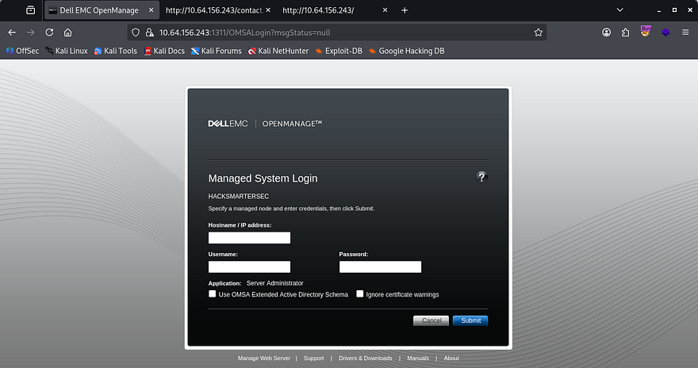Open the browser extensions puzzle icon
698x368 pixels.
coord(626,33)
